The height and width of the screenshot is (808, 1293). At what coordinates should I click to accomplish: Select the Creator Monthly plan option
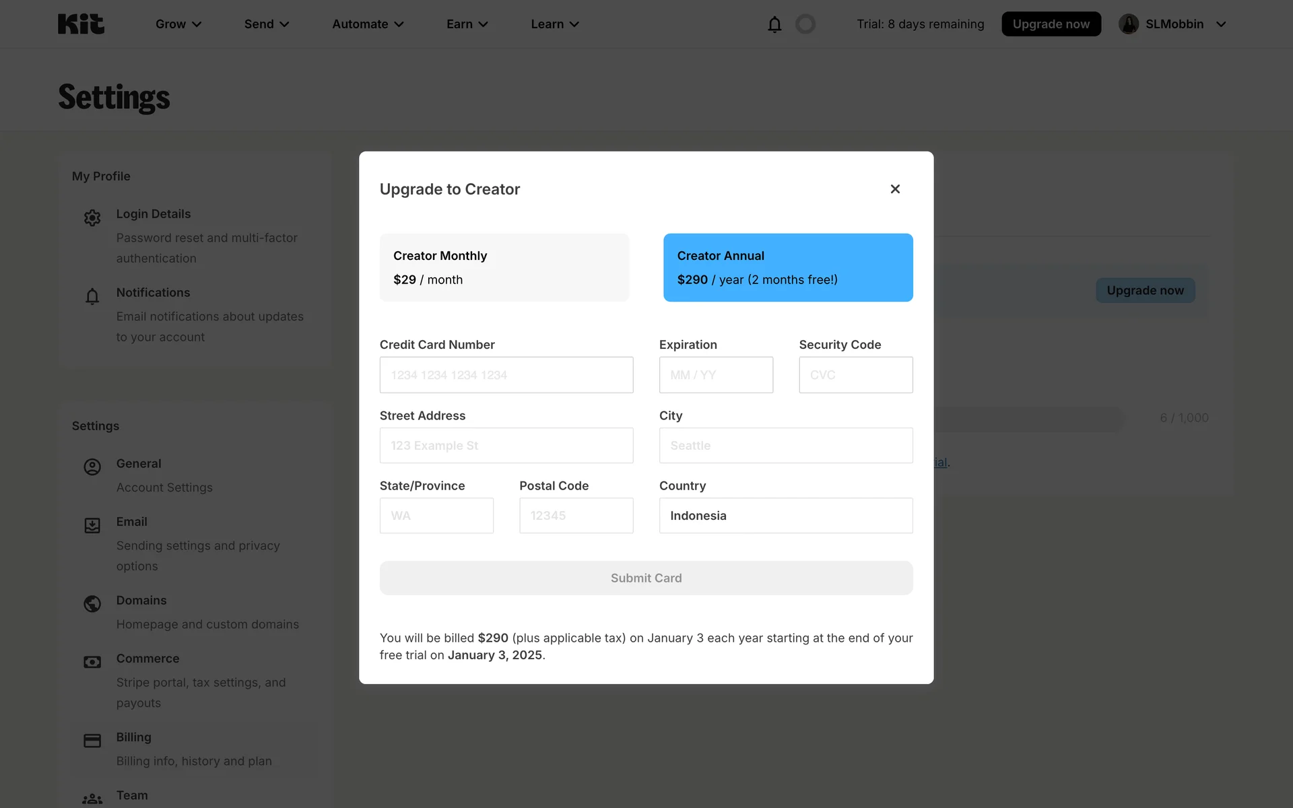pos(504,267)
